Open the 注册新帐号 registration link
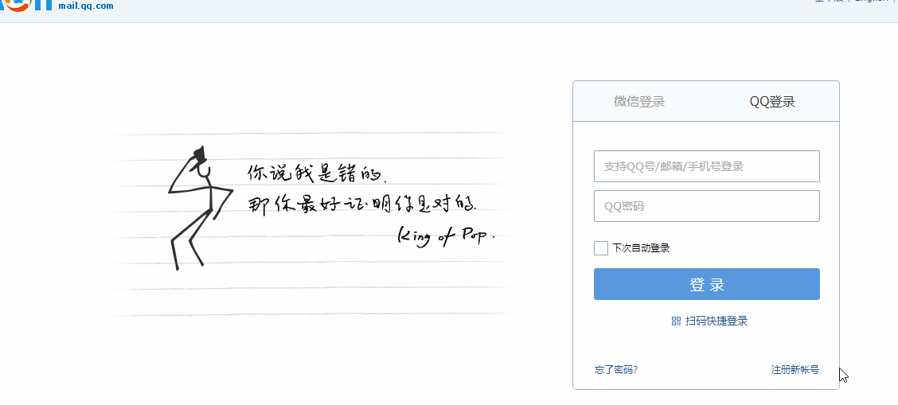898x405 pixels. (795, 370)
